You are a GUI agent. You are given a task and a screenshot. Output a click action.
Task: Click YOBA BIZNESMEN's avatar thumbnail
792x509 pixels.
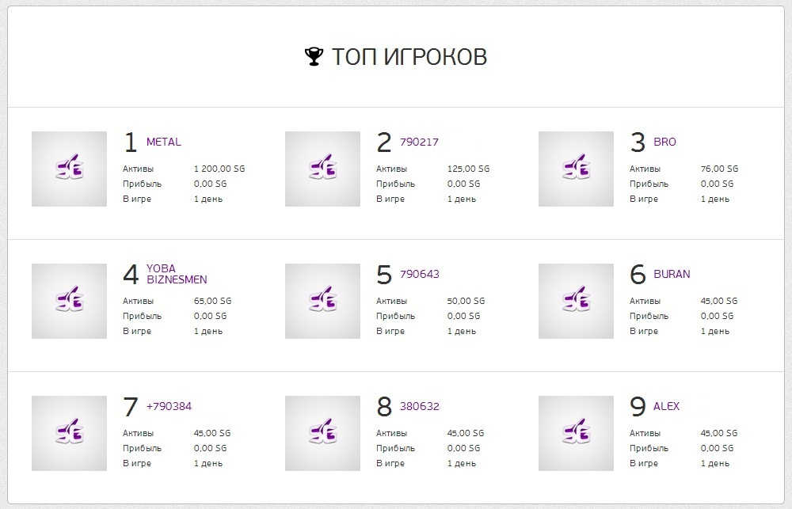click(69, 302)
